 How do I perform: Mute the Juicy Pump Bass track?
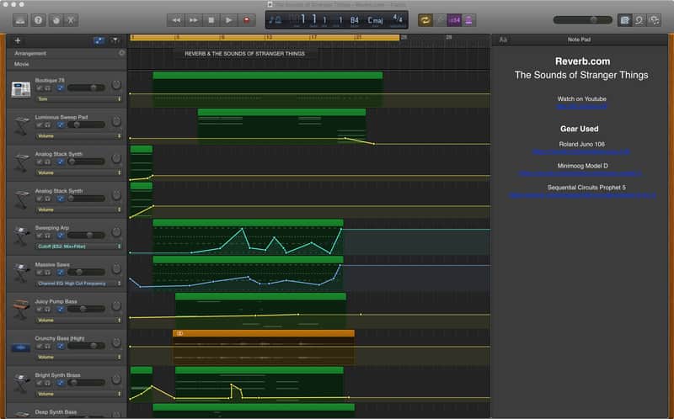[x=39, y=309]
